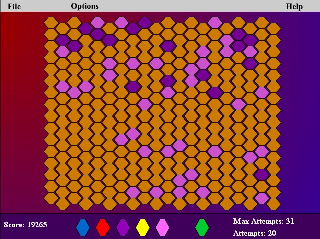Pick the yellow hexagon color
The height and width of the screenshot is (239, 320).
point(143,227)
